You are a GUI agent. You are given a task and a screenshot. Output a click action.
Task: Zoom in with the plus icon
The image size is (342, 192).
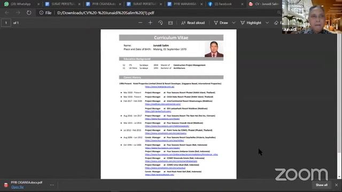(x=150, y=22)
